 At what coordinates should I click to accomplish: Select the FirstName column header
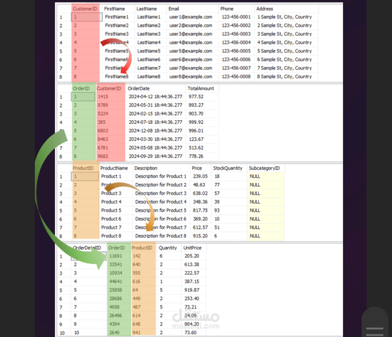click(114, 9)
